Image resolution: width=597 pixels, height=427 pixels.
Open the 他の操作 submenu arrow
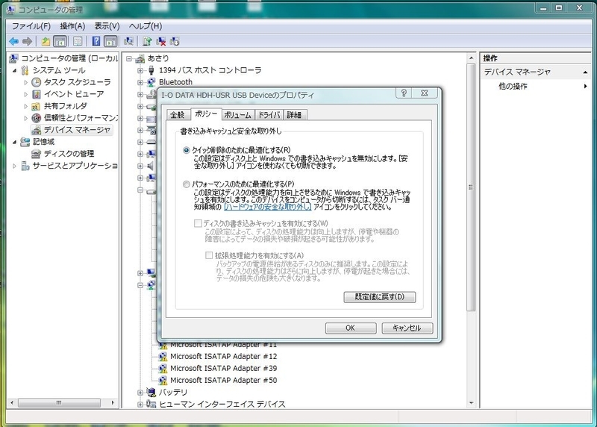click(586, 87)
